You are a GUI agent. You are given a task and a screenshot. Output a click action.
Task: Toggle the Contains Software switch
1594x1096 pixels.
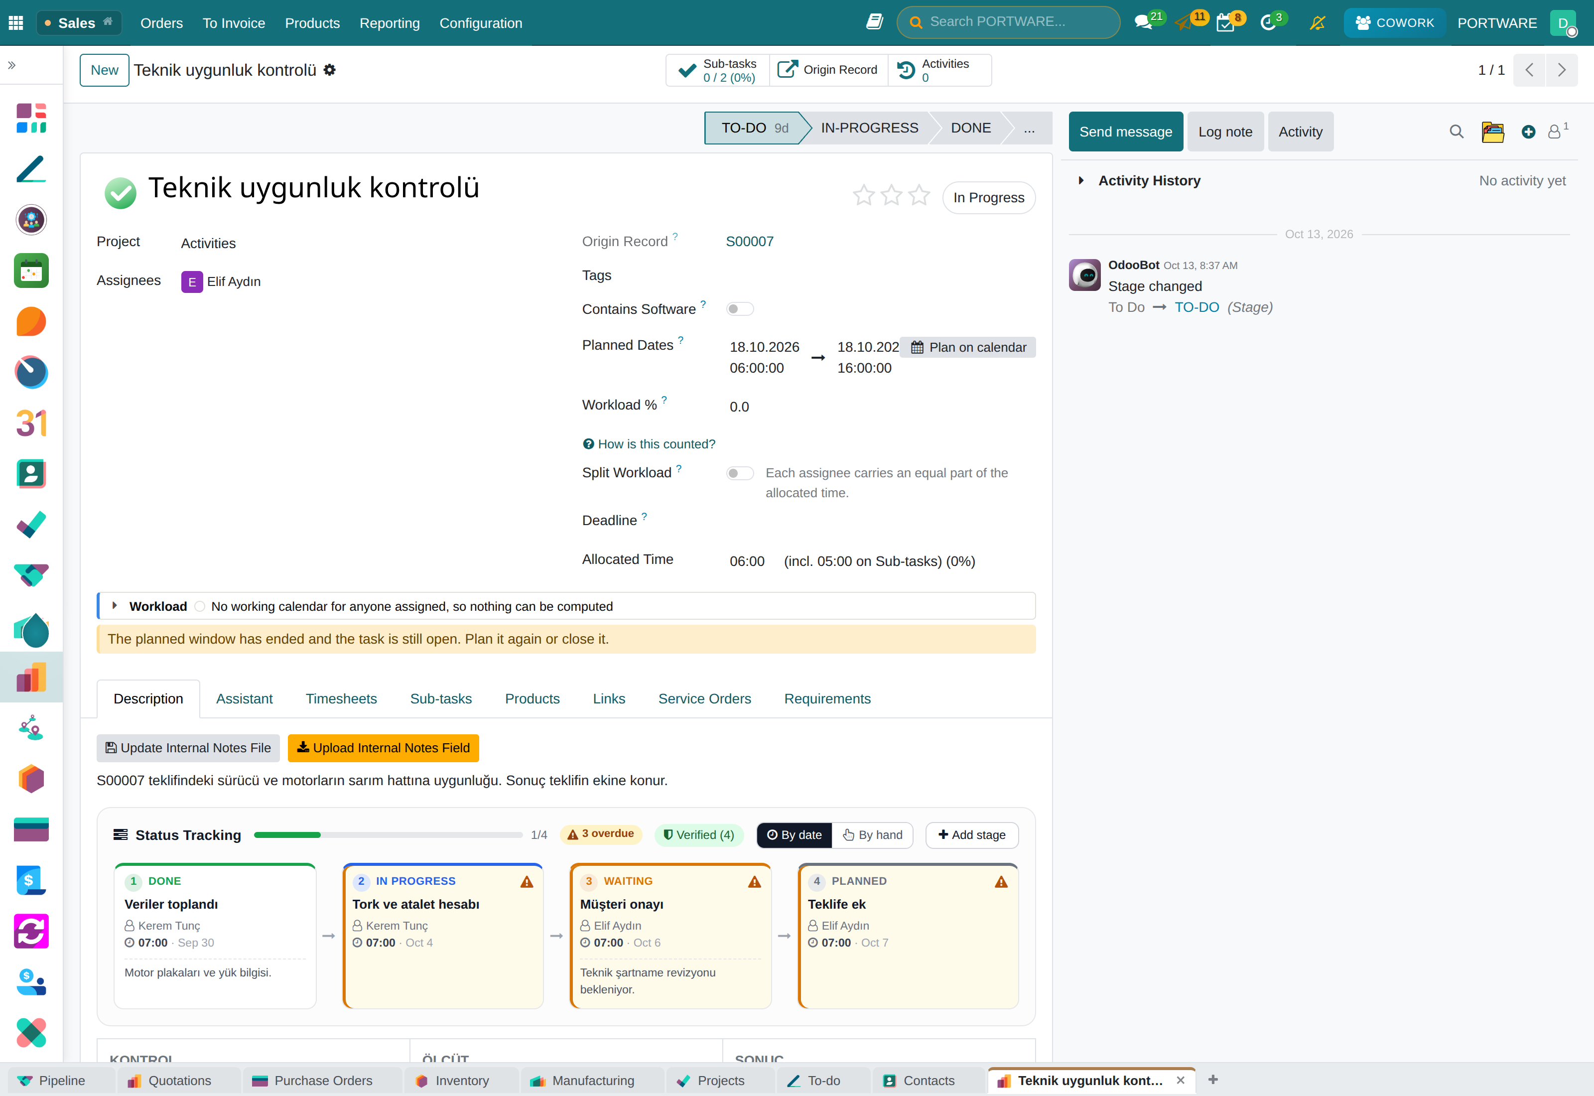[x=740, y=309]
